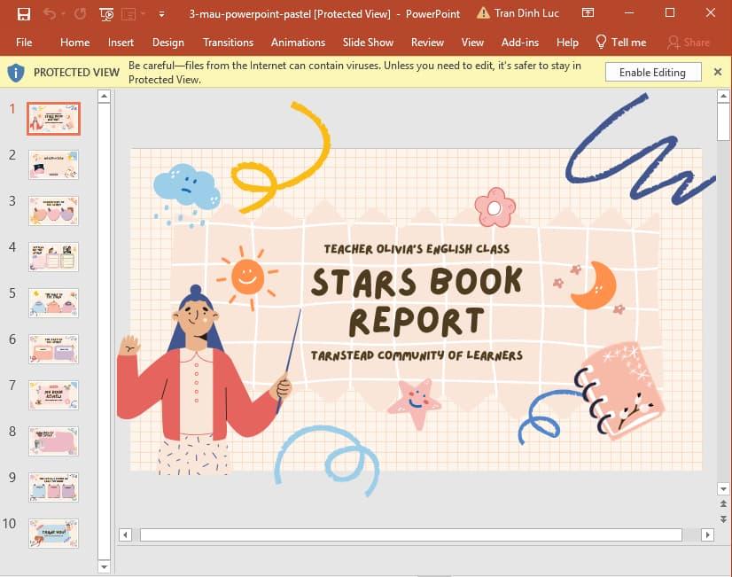Open the File menu

click(24, 42)
